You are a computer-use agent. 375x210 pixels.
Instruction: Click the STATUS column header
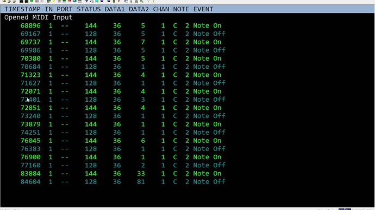[89, 9]
